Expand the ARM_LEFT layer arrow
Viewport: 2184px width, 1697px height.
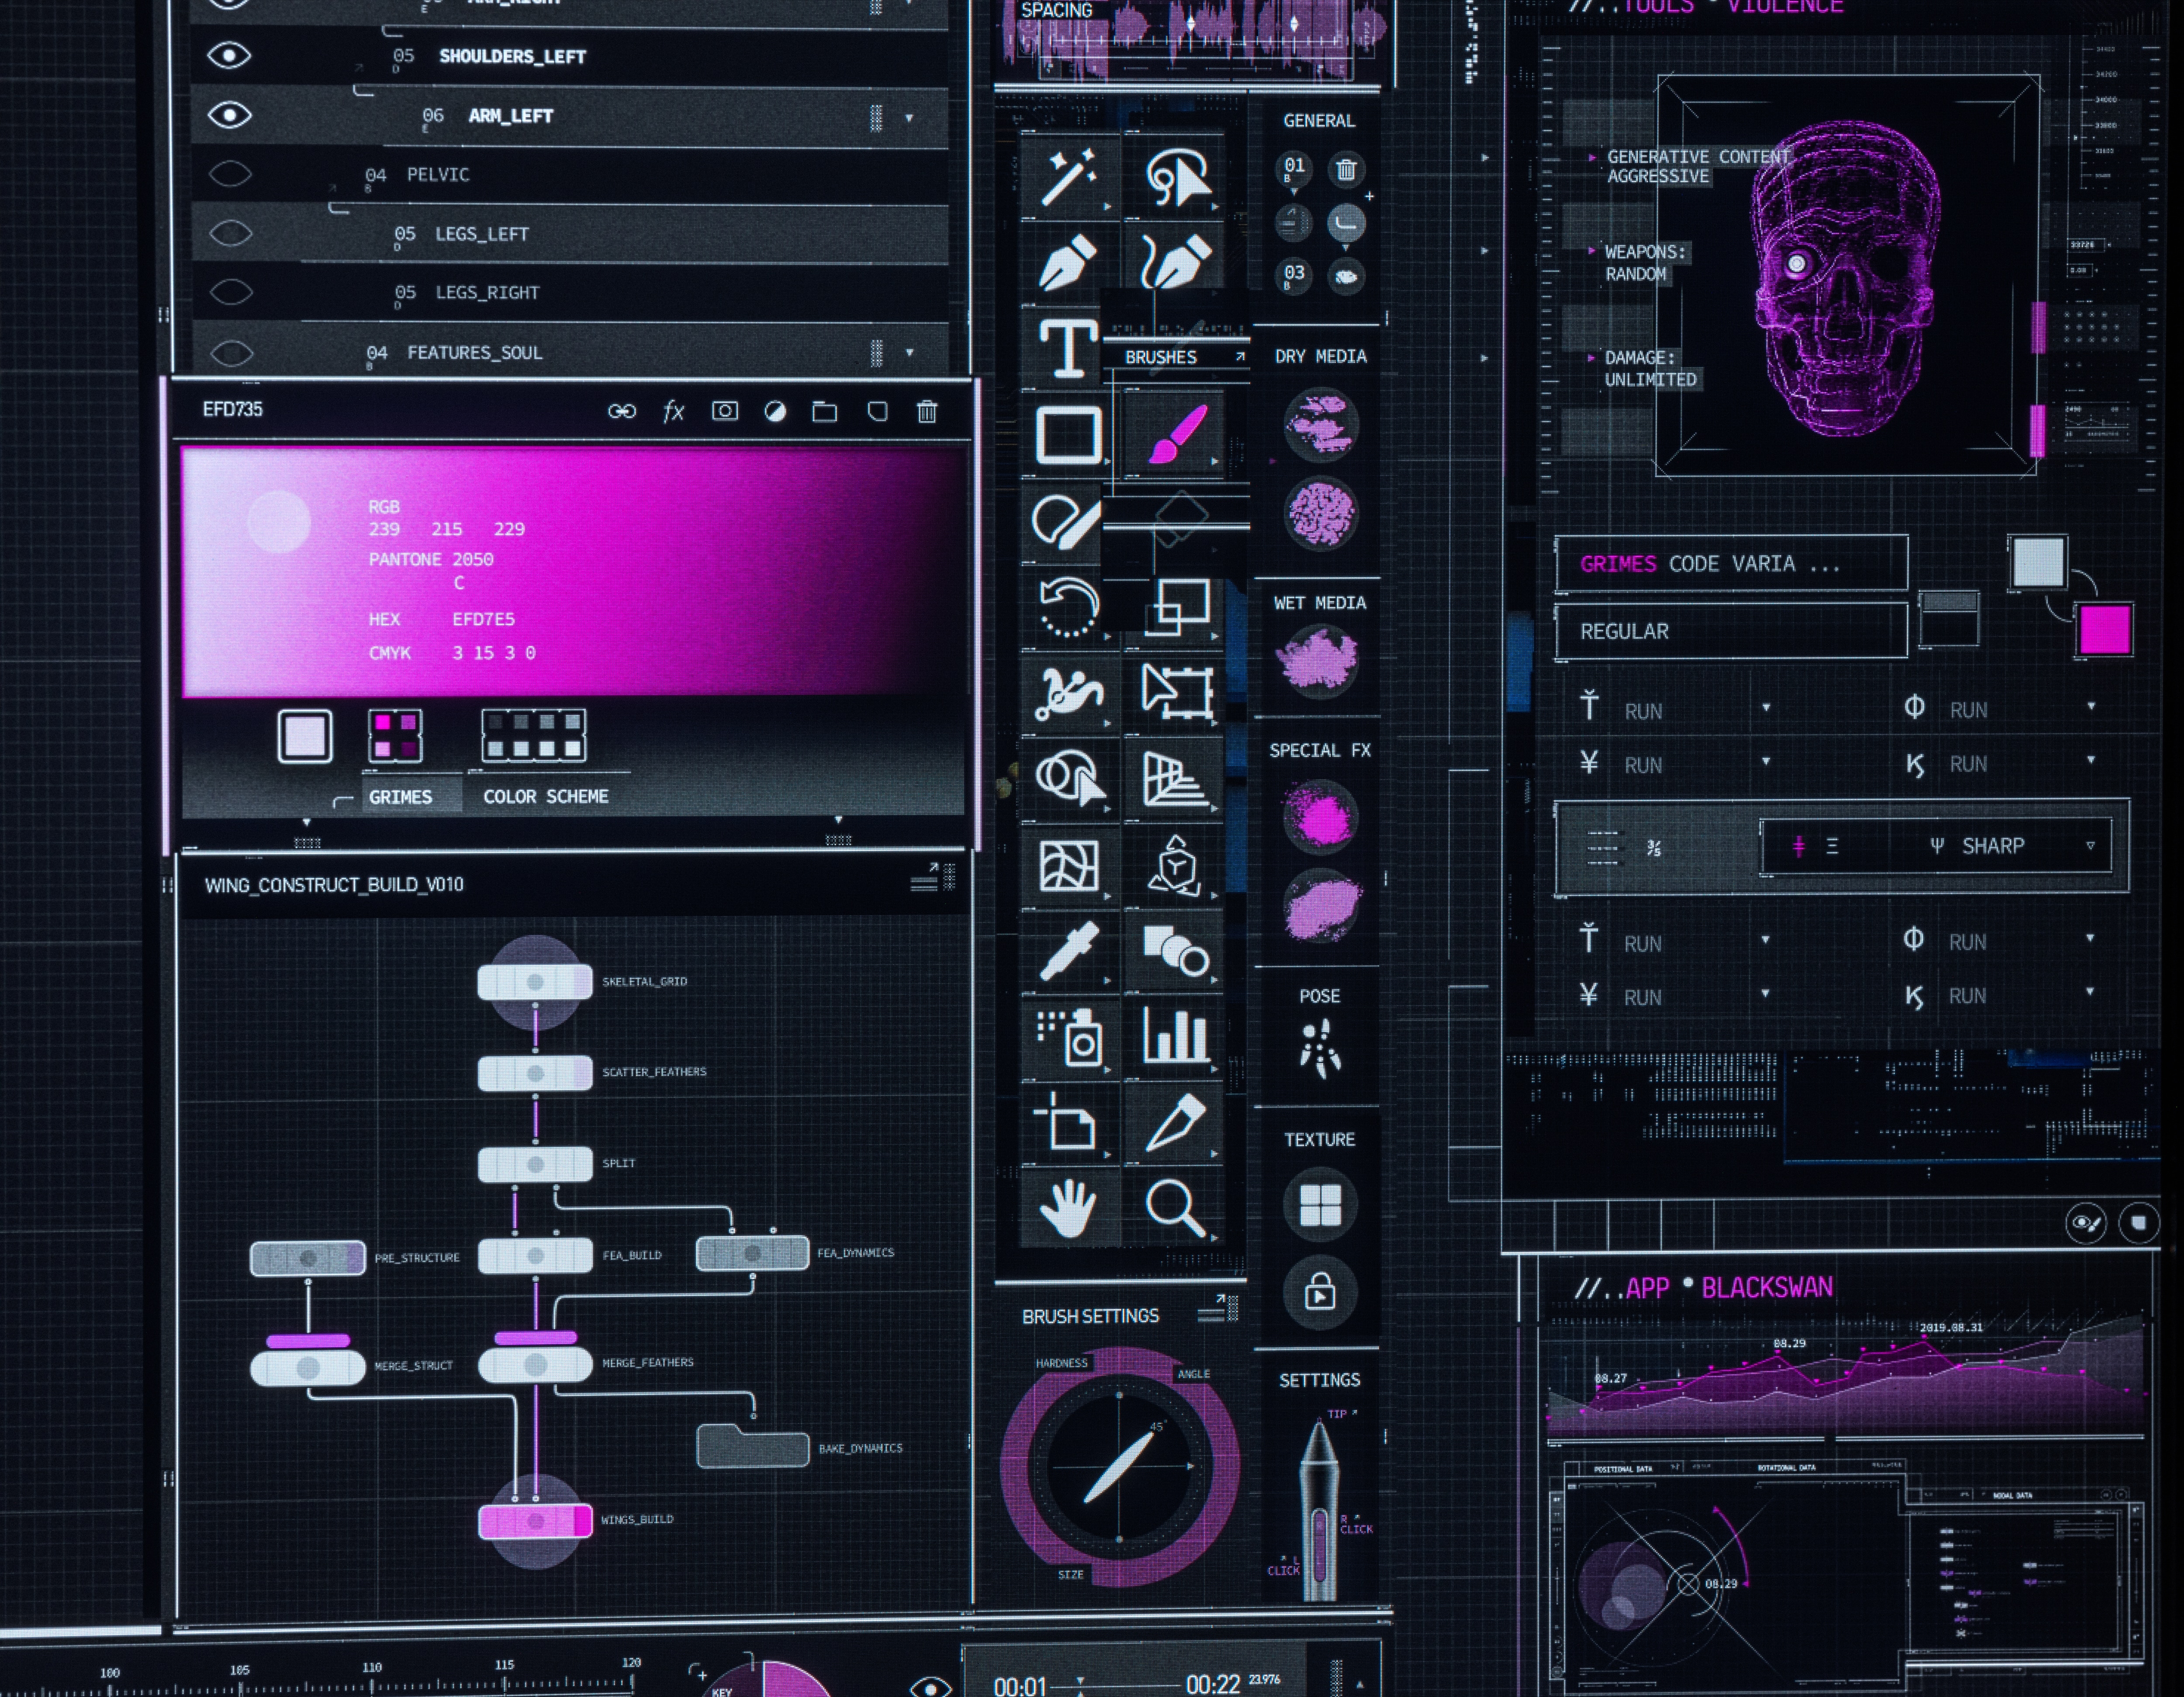909,118
